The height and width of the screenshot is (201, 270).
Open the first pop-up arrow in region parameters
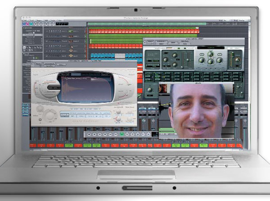click(41, 39)
